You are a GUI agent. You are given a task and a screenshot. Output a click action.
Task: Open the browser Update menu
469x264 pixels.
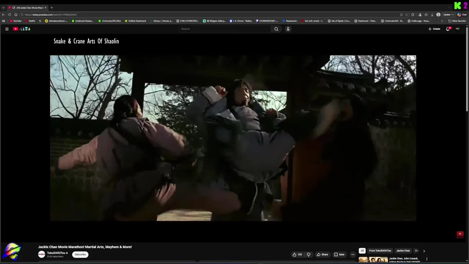coord(448,15)
